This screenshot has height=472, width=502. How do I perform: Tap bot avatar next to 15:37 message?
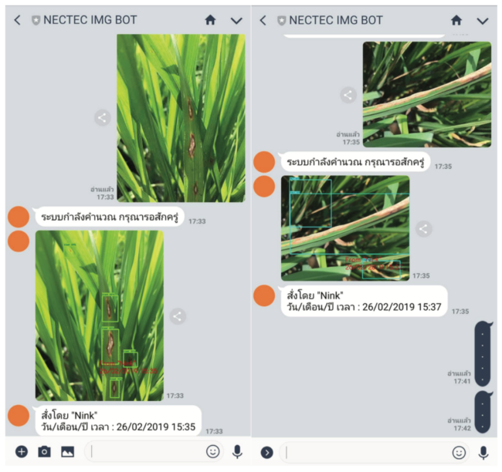pos(264,295)
